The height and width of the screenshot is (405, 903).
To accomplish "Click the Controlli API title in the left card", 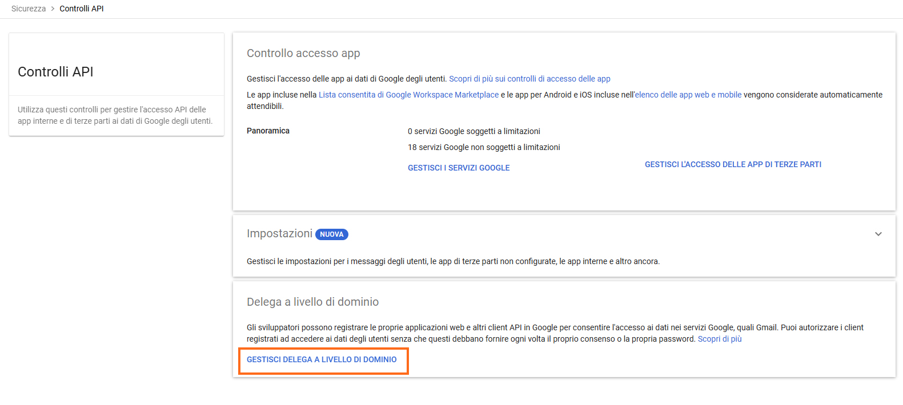I will click(55, 72).
